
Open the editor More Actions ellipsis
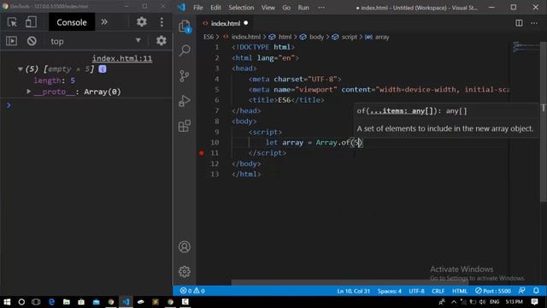[534, 23]
